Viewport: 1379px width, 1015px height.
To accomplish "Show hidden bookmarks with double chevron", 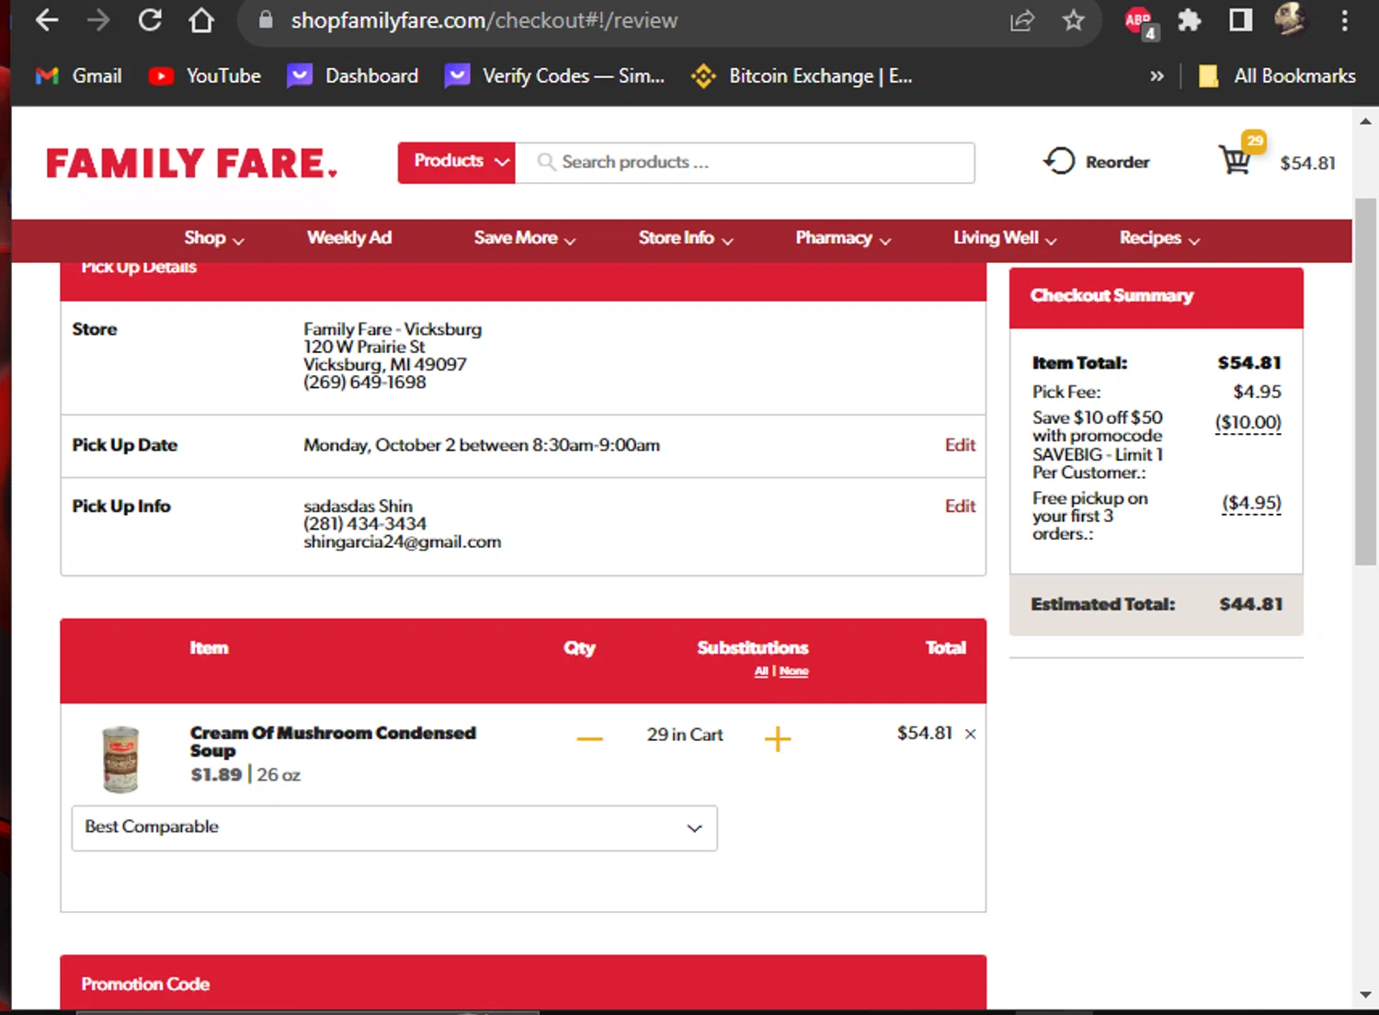I will coord(1157,76).
